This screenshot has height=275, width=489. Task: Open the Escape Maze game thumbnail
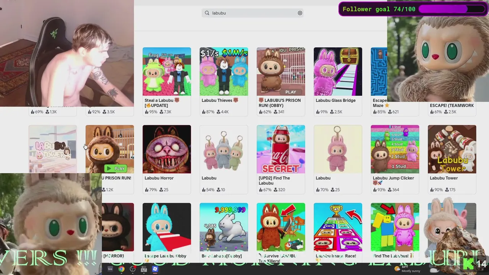coord(379,71)
